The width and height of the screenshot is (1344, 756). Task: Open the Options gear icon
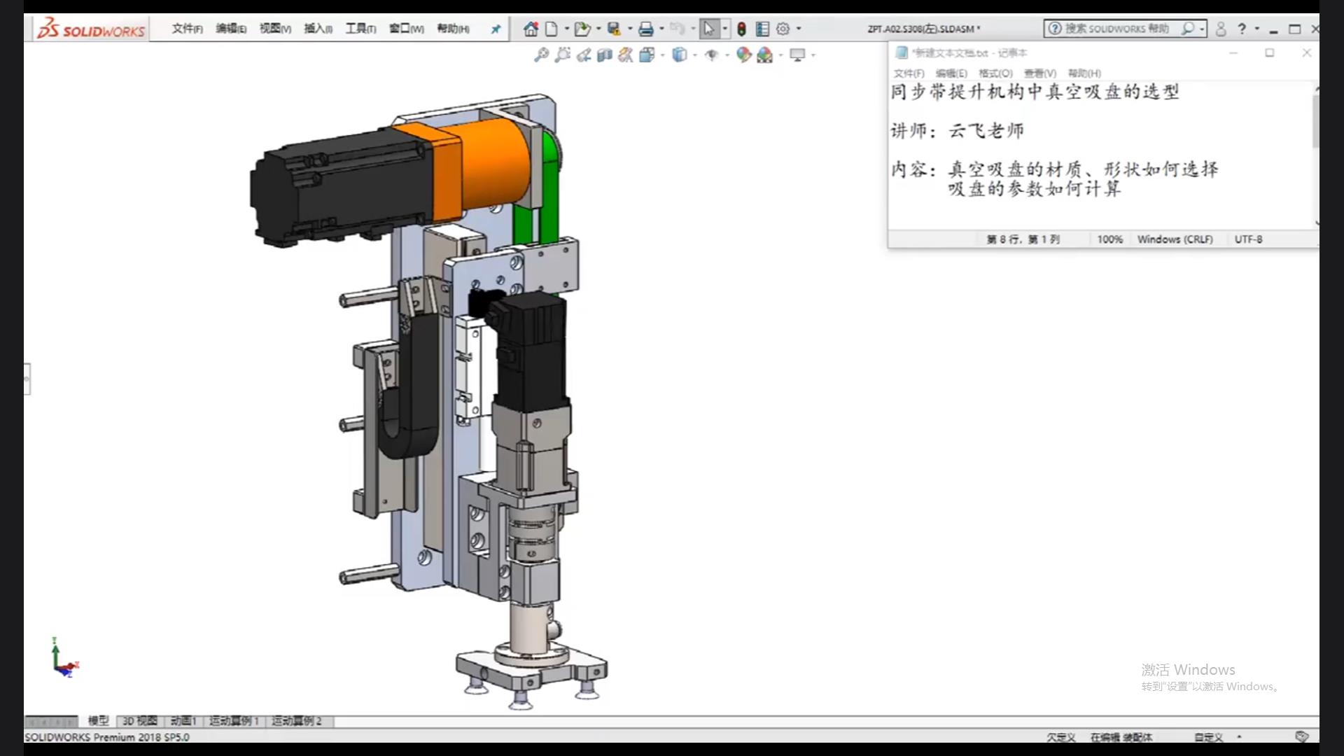click(x=783, y=29)
